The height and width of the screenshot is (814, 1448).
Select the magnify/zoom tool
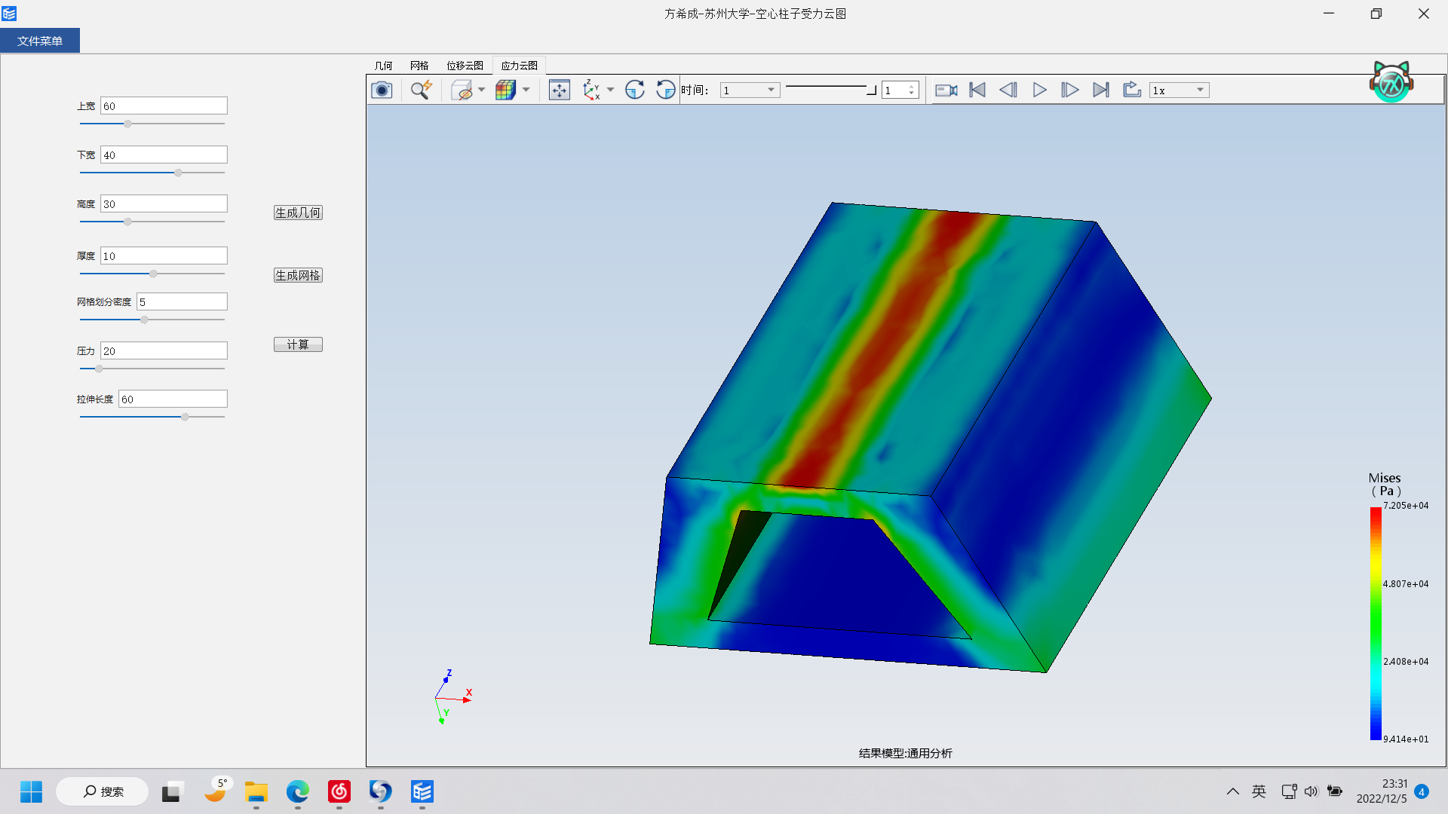tap(422, 90)
